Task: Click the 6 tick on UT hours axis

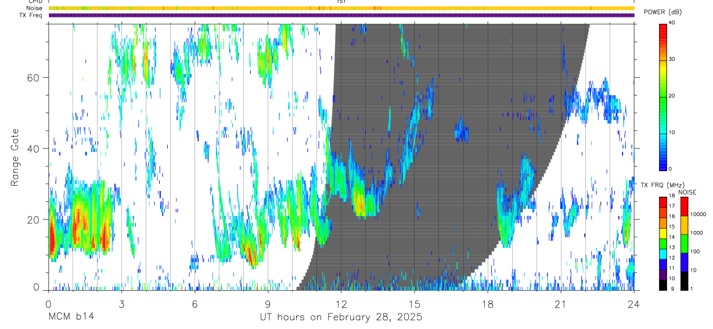Action: point(195,303)
